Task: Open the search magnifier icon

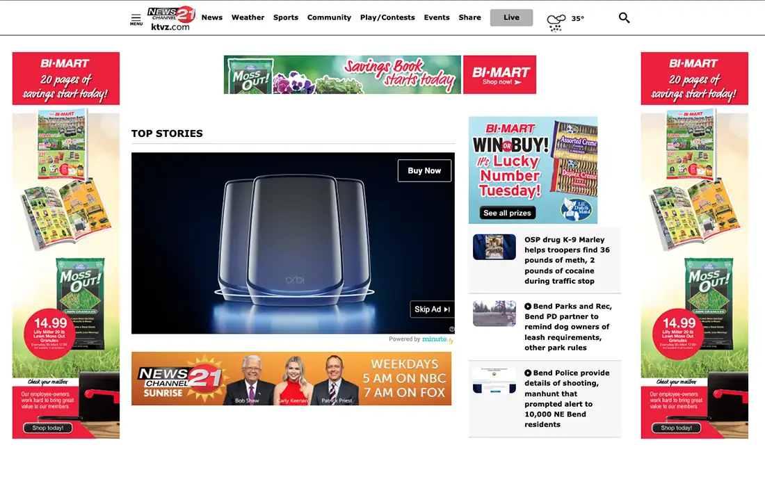Action: (x=624, y=18)
